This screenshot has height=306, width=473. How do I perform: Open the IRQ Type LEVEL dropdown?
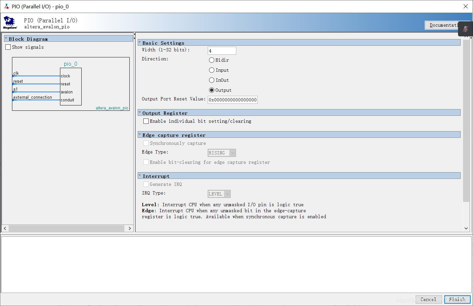coord(219,194)
